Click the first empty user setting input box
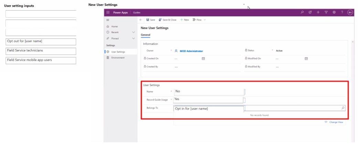Image resolution: width=362 pixels, height=150 pixels. [41, 14]
